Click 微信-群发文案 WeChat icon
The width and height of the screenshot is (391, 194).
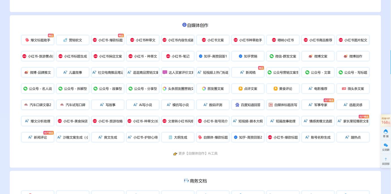[272, 56]
